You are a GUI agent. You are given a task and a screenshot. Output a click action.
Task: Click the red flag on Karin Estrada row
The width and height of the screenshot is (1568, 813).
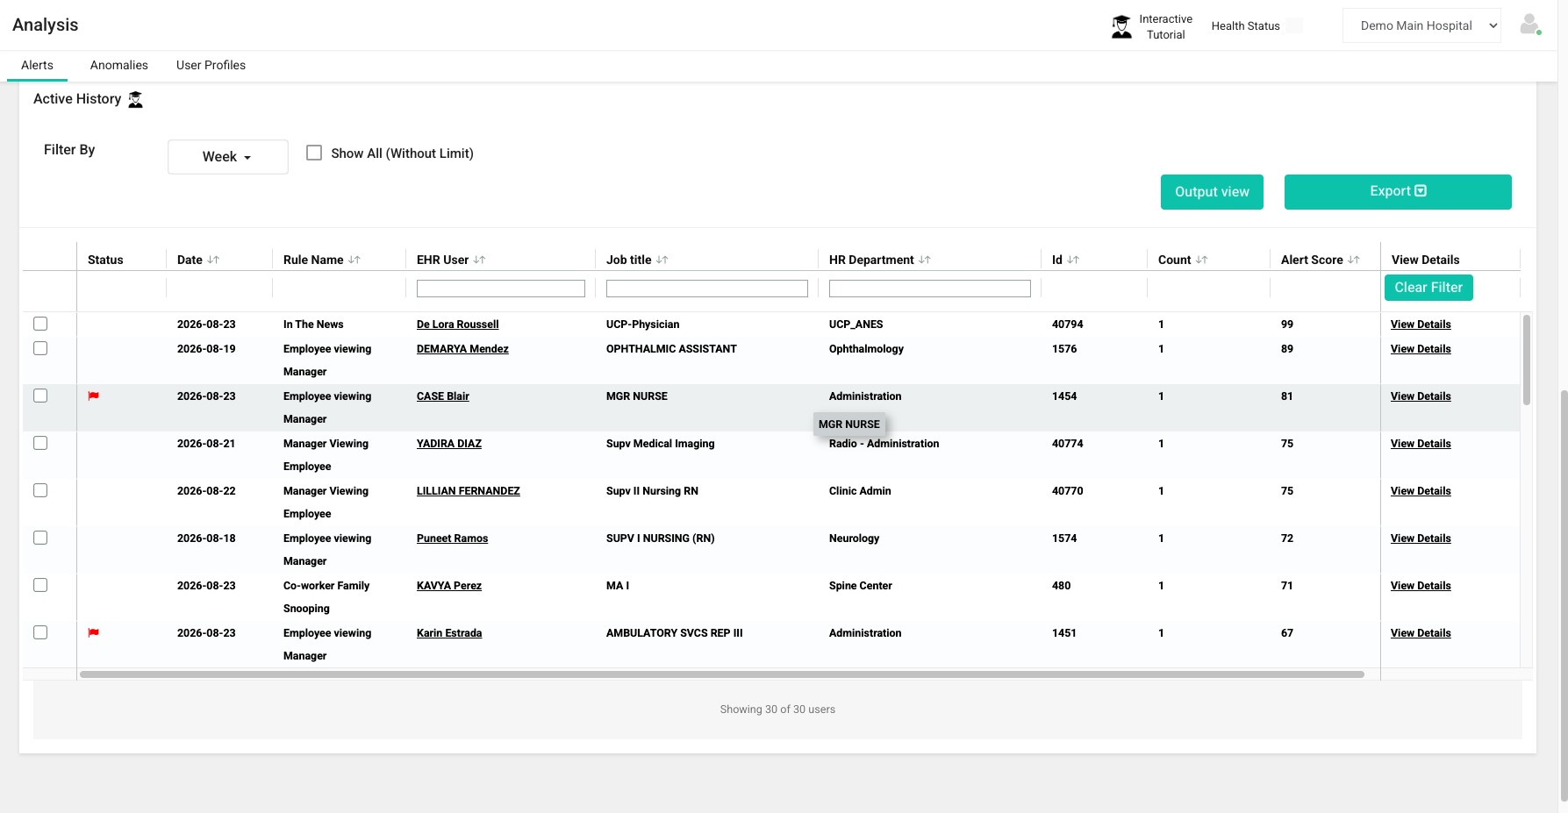click(x=94, y=633)
